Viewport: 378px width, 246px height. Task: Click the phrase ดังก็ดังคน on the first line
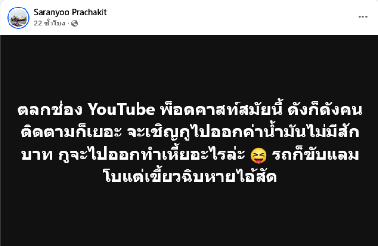point(325,110)
